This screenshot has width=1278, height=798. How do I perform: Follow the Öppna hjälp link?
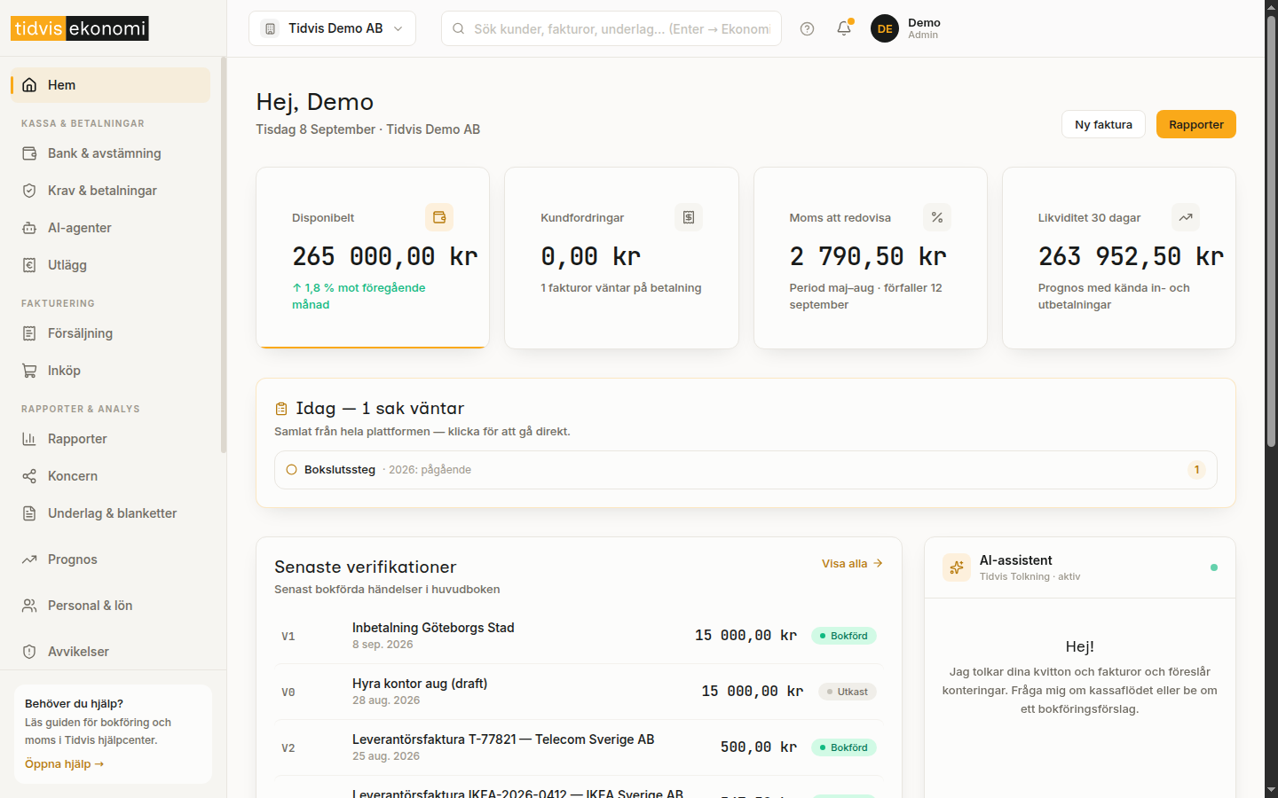[64, 763]
